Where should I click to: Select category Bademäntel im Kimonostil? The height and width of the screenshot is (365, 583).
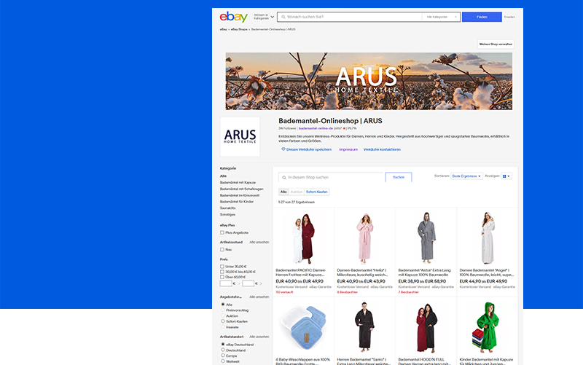[240, 195]
